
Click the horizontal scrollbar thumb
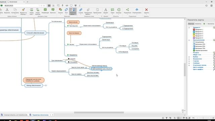(x=99, y=113)
